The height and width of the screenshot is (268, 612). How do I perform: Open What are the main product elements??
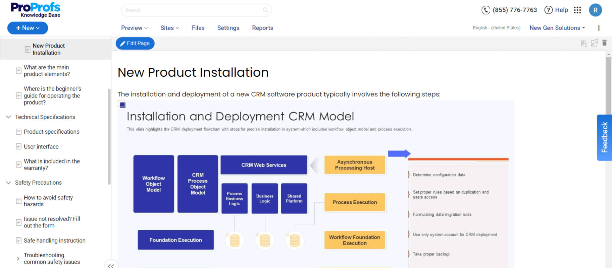pos(47,71)
